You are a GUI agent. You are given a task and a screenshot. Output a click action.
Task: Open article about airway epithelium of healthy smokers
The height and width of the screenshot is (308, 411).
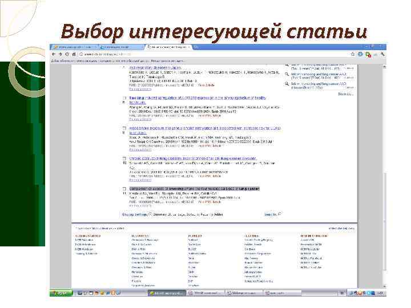[x=198, y=98]
